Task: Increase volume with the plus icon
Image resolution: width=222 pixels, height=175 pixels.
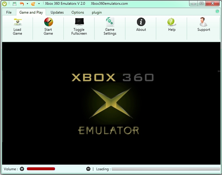Action: point(22,169)
